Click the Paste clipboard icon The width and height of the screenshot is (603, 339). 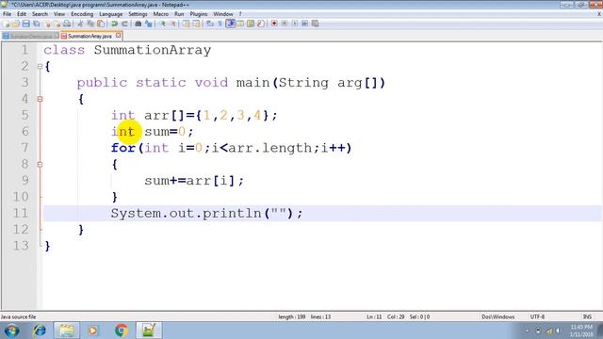click(x=101, y=24)
